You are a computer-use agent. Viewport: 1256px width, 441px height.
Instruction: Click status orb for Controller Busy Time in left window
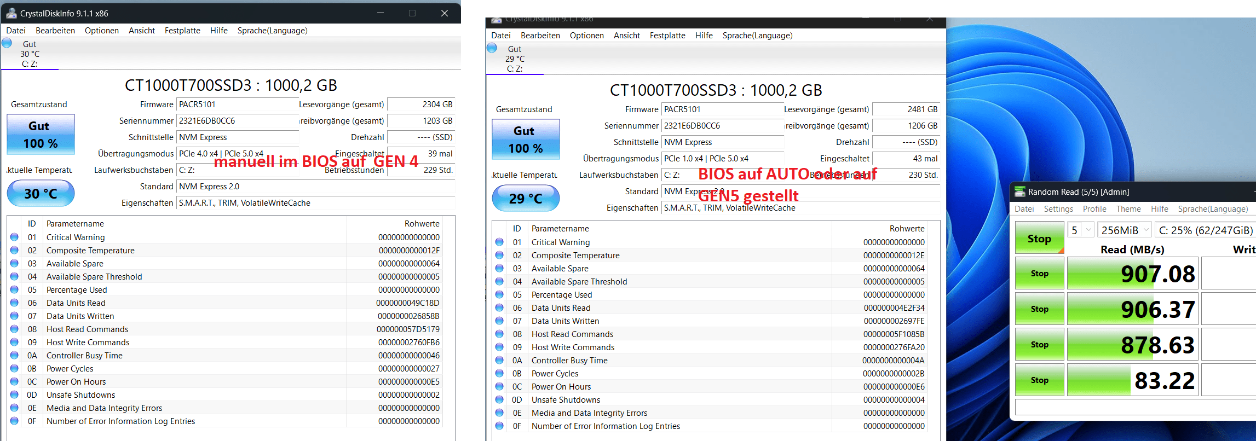14,355
